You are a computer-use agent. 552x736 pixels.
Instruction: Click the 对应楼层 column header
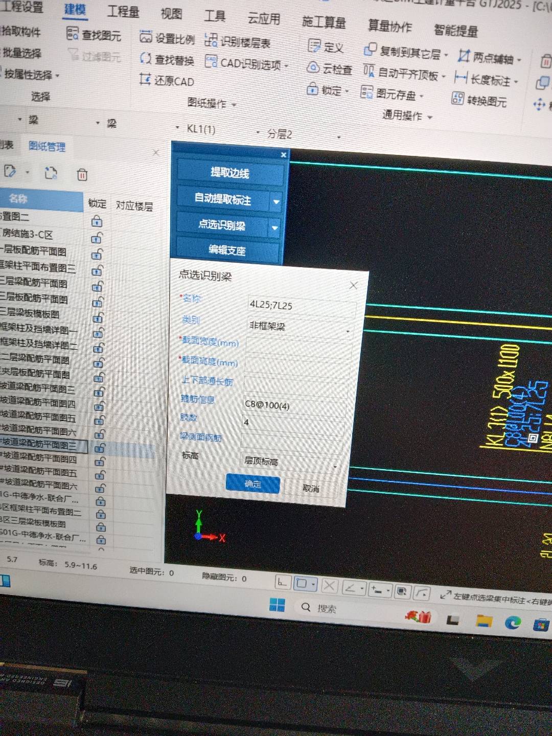point(134,206)
